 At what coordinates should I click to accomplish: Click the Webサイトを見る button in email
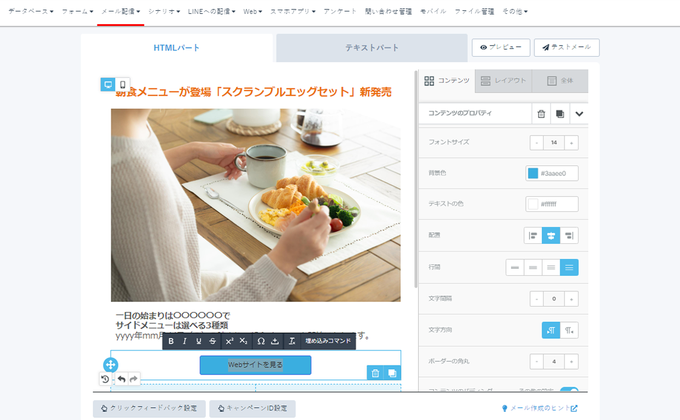[255, 365]
